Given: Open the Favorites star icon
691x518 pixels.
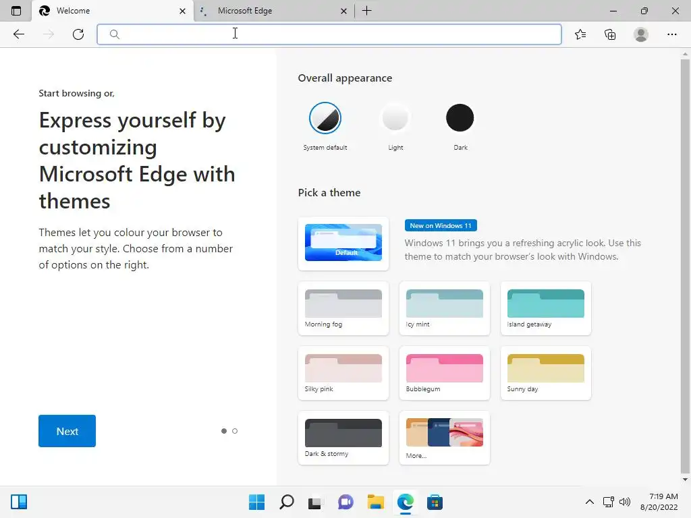Looking at the screenshot, I should pos(580,34).
